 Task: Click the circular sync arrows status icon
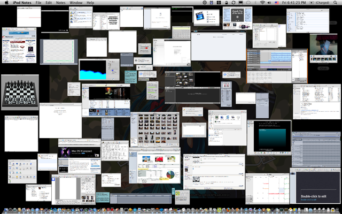234,3
